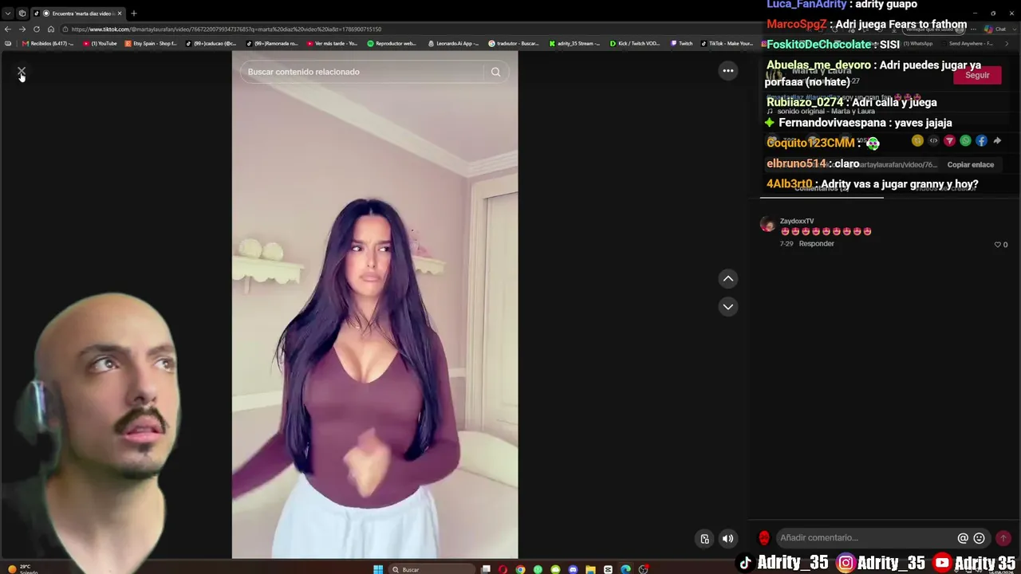This screenshot has width=1021, height=574.
Task: Expand the tab search dropdown arrow
Action: [x=8, y=14]
